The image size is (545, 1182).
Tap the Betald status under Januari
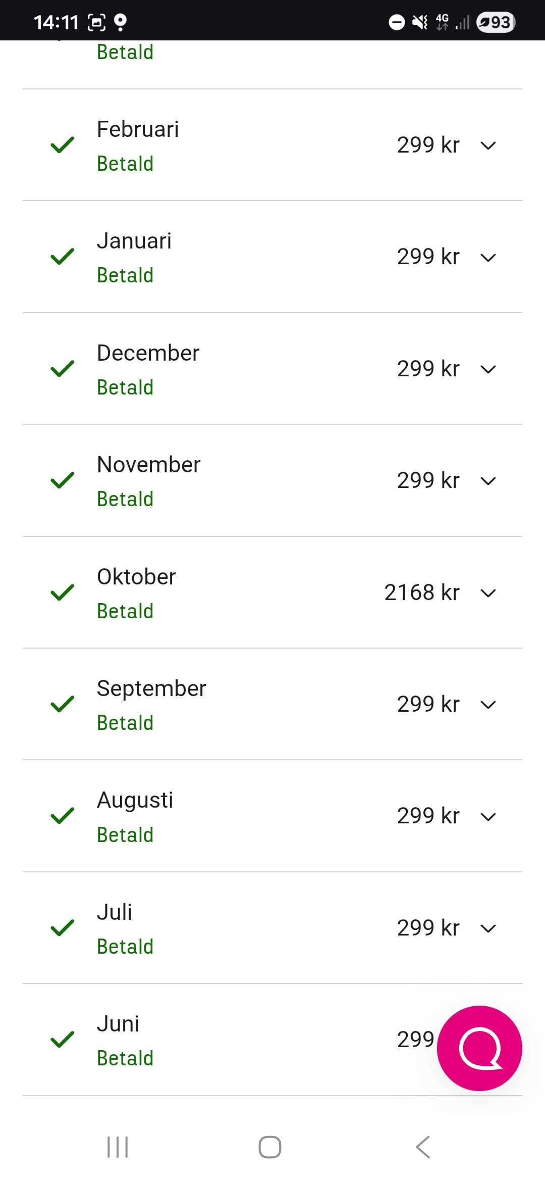click(x=125, y=276)
